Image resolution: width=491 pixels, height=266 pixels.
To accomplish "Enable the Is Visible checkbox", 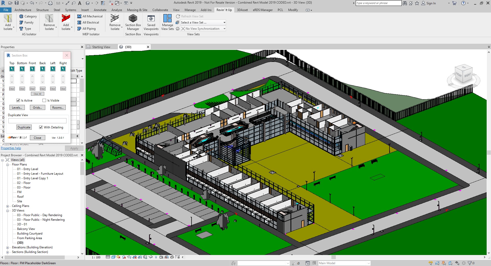I will [44, 101].
